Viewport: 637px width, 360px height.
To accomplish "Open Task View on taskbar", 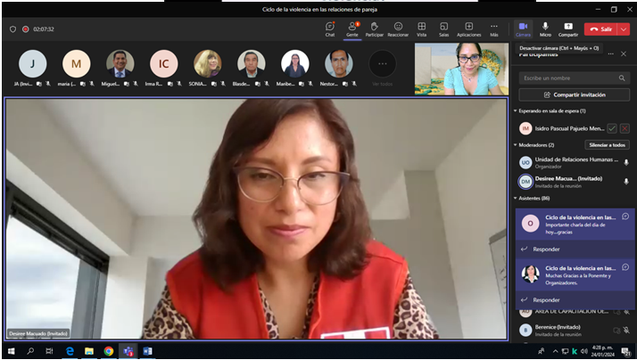I will (x=50, y=351).
